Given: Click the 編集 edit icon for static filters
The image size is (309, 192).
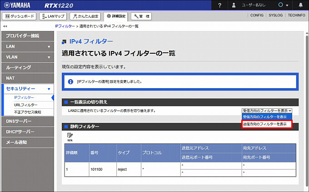Looking at the screenshot, I should pos(70,137).
